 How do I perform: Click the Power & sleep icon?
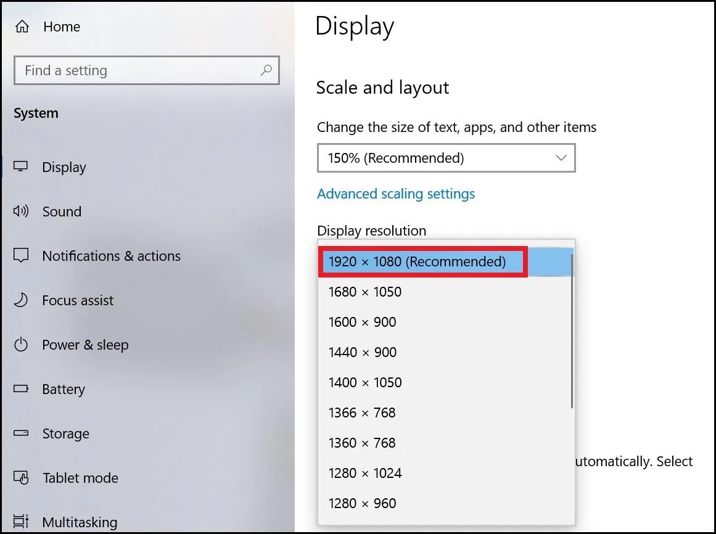22,345
